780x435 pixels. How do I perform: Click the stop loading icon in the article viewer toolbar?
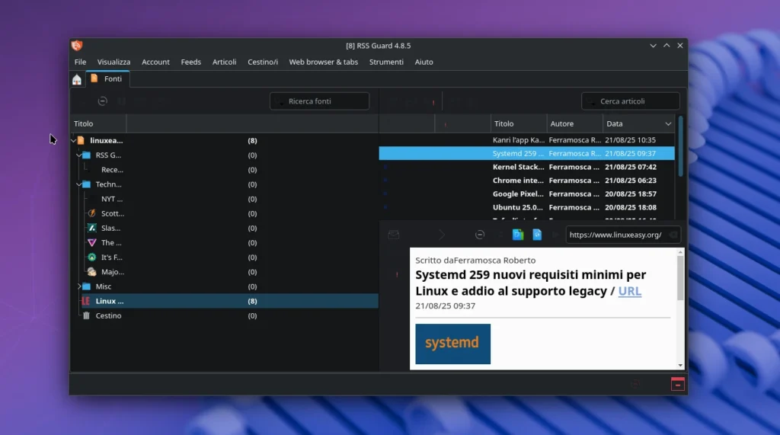click(x=480, y=235)
